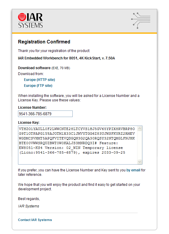This screenshot has height=234, width=169.
Task: Open the Europe (HTTP site) download link
Action: 39,80
